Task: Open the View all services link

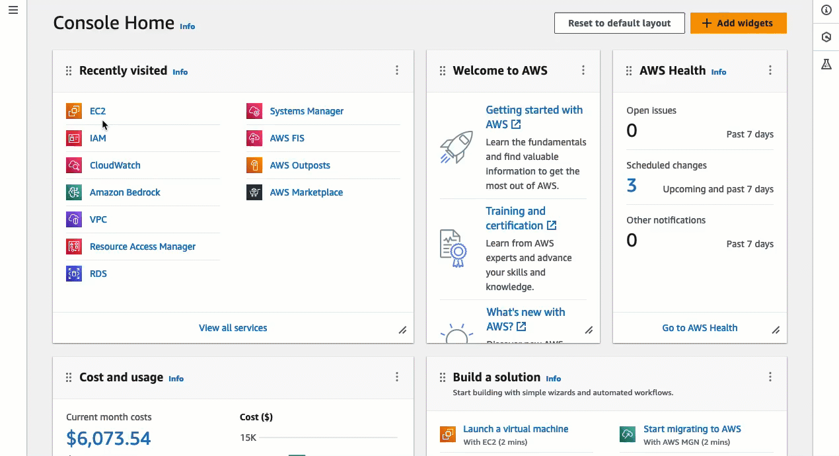Action: tap(233, 328)
